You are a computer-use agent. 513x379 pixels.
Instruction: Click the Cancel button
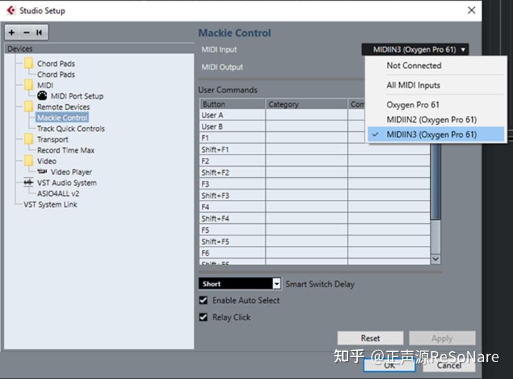pos(449,365)
